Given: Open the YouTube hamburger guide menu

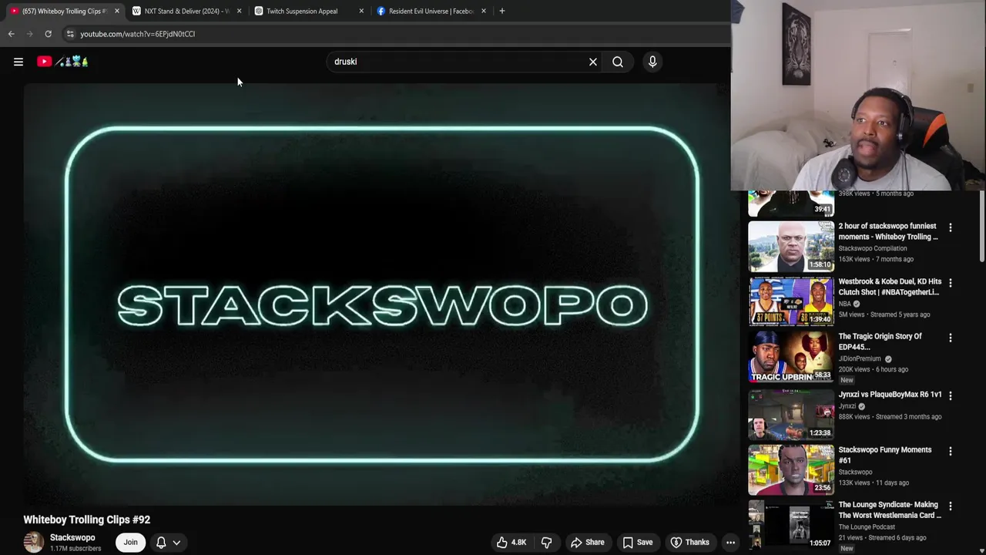Looking at the screenshot, I should pyautogui.click(x=18, y=62).
